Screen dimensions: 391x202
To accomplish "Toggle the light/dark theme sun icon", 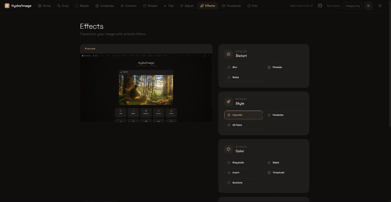I will [380, 6].
